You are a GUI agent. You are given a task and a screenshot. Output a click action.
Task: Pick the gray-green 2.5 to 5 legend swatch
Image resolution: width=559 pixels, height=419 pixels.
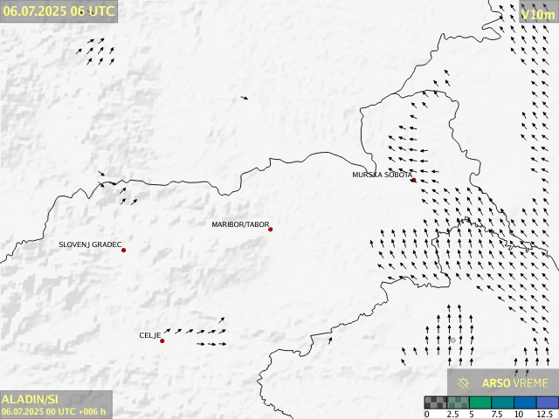(x=458, y=402)
